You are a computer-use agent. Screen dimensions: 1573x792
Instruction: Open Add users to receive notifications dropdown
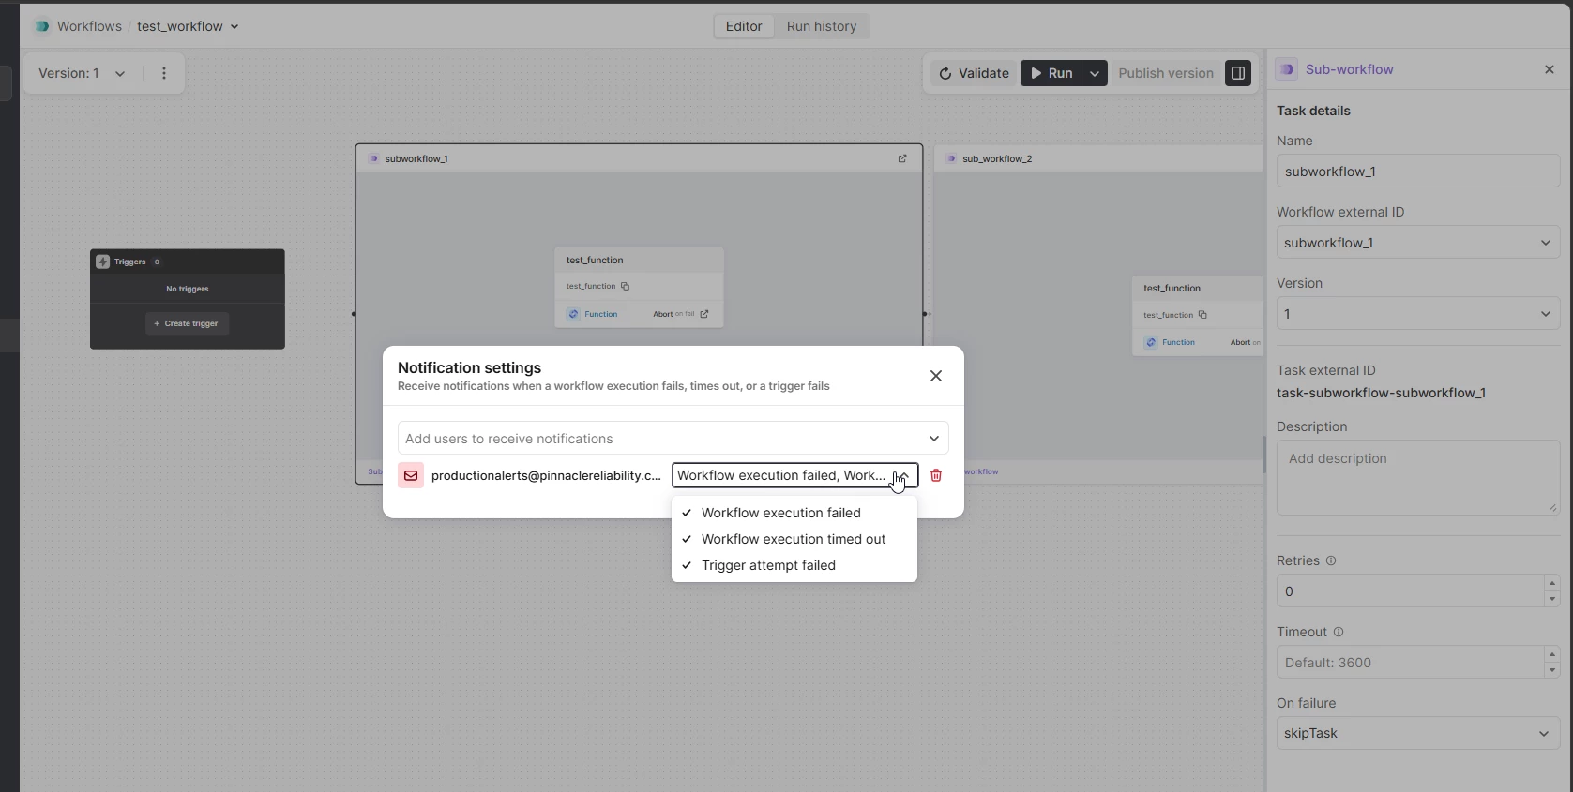pyautogui.click(x=673, y=439)
